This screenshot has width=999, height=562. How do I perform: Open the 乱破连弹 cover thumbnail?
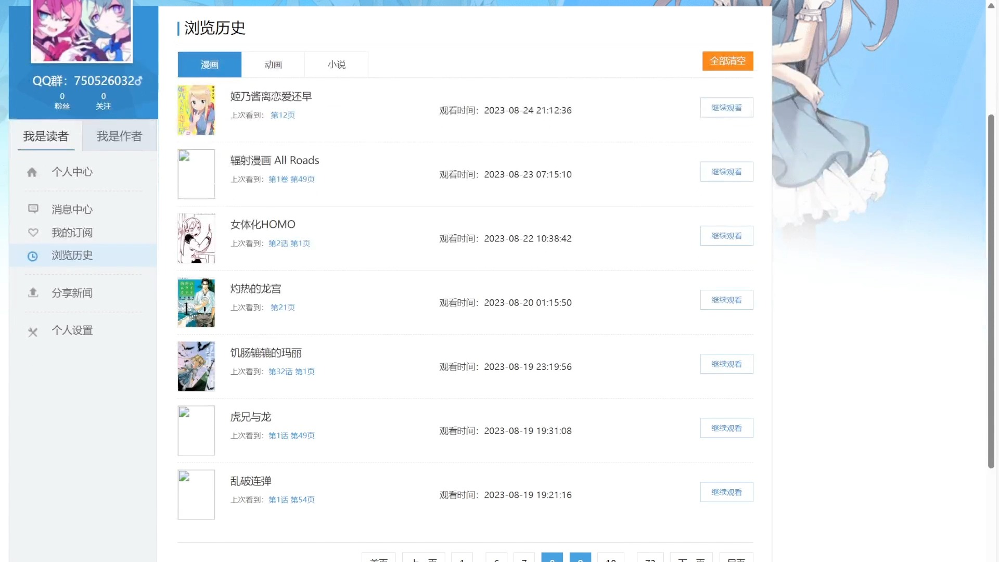(196, 494)
